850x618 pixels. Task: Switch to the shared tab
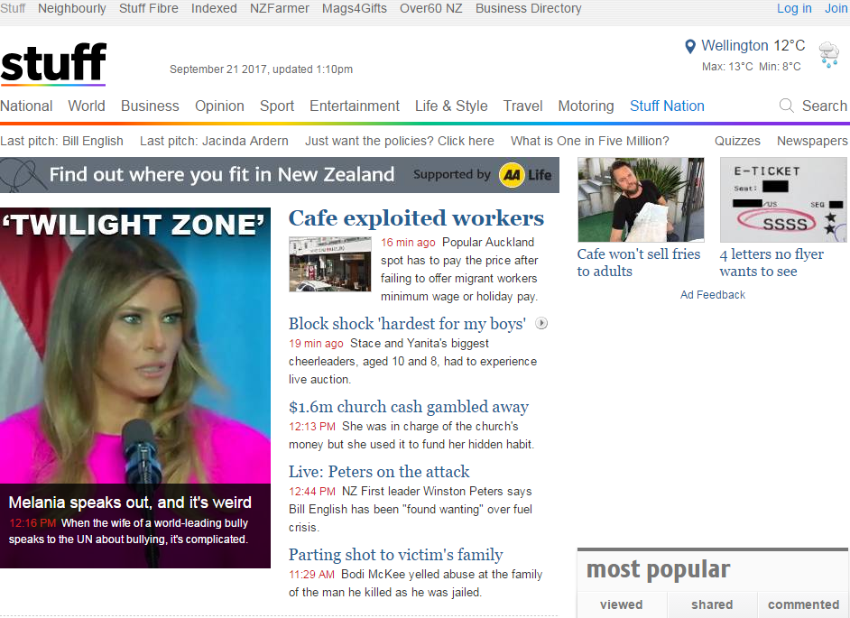pos(712,605)
